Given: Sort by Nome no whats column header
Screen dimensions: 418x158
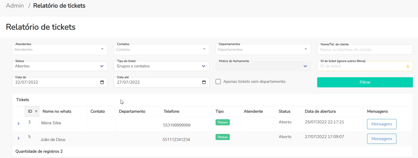Looking at the screenshot, I should point(57,111).
